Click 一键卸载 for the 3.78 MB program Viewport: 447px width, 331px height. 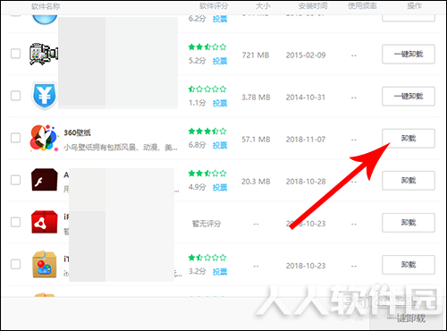point(409,97)
